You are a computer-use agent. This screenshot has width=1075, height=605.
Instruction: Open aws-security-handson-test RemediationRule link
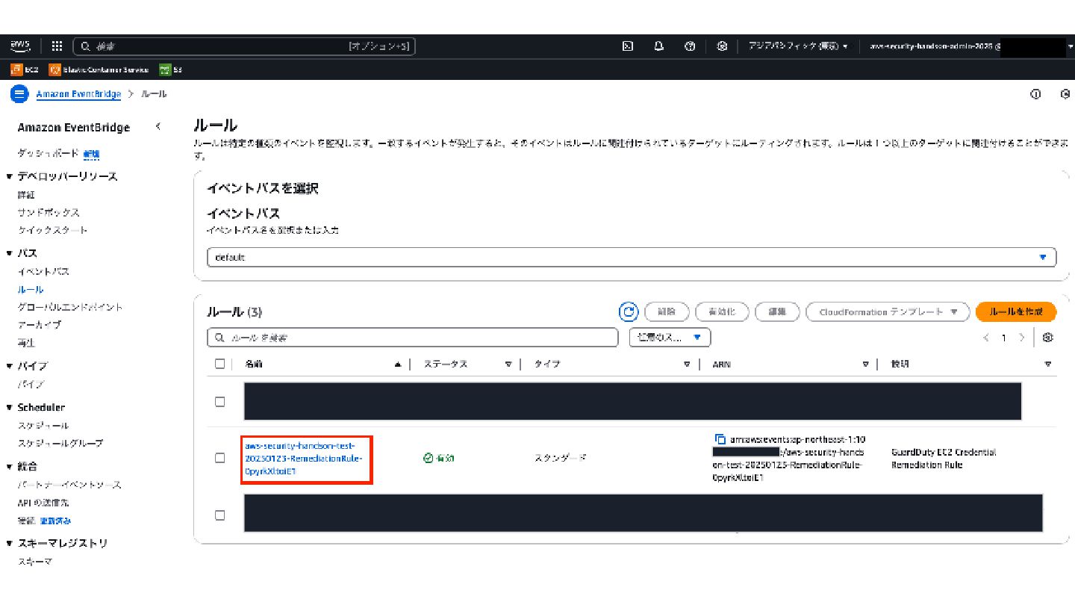coord(304,459)
